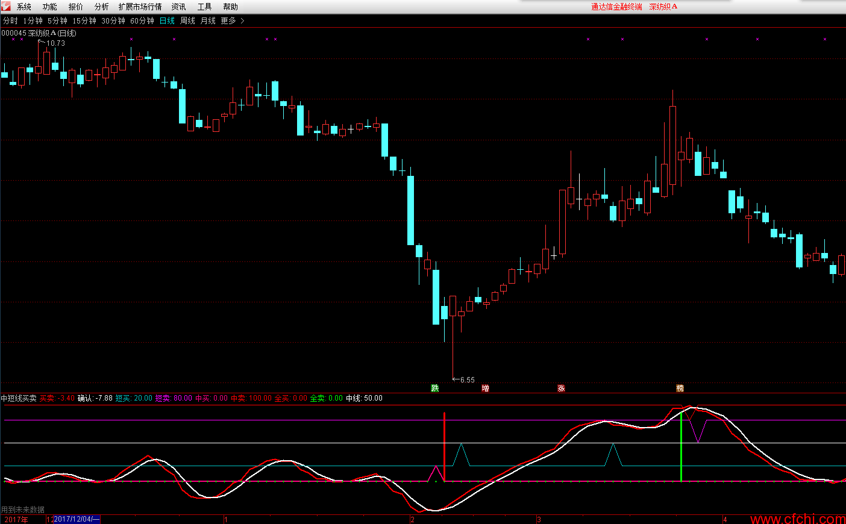This screenshot has width=846, height=524.
Task: Switch to the 60分钟 period tab
Action: click(142, 20)
